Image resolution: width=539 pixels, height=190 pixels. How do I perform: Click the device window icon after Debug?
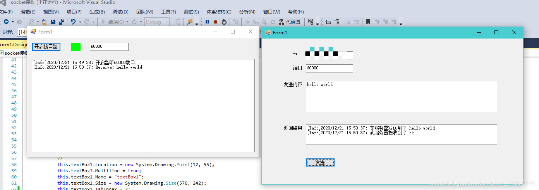coord(178,22)
